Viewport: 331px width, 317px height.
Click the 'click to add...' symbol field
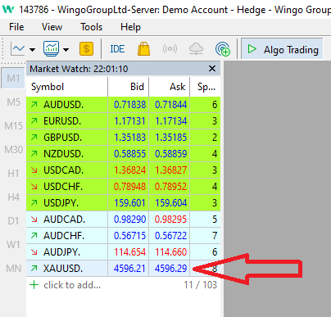click(72, 285)
